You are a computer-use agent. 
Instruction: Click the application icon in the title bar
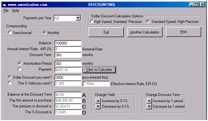pyautogui.click(x=4, y=5)
